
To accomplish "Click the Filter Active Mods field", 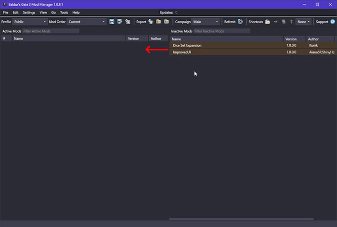I will point(50,31).
